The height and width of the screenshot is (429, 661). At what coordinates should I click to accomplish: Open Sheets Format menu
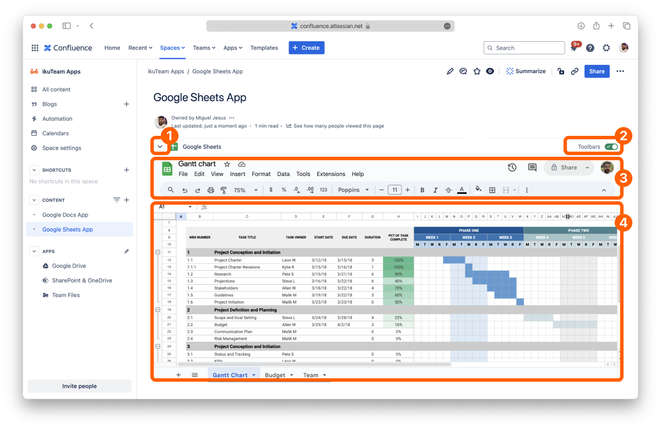point(261,174)
